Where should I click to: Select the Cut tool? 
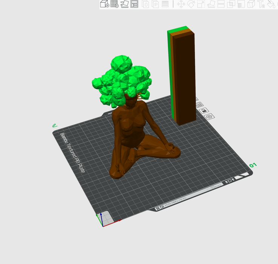pos(221,4)
